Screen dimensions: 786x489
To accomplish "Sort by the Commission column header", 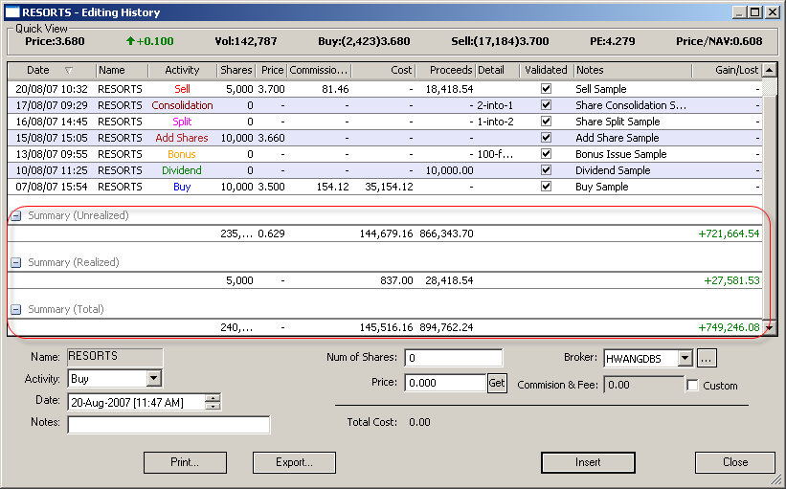I will pyautogui.click(x=319, y=70).
